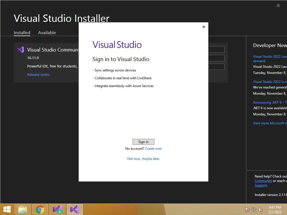
Task: Open File Explorer from the taskbar
Action: tap(23, 209)
